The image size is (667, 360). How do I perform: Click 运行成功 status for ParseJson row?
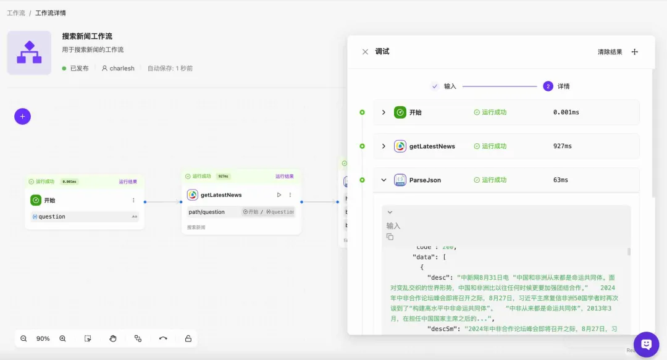click(x=490, y=180)
